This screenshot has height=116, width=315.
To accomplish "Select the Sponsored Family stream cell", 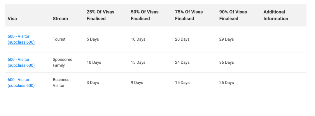I will point(62,62).
